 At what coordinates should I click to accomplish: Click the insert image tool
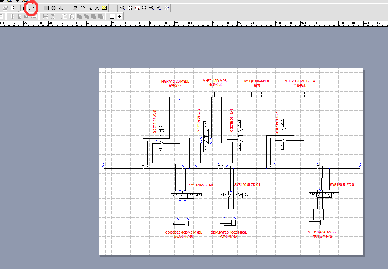pos(104,8)
